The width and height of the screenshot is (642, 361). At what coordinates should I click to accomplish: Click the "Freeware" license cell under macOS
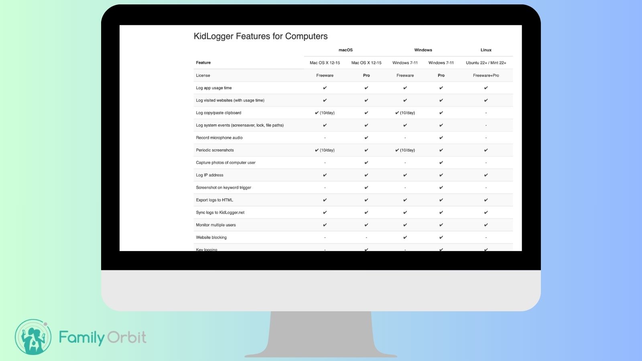point(325,75)
